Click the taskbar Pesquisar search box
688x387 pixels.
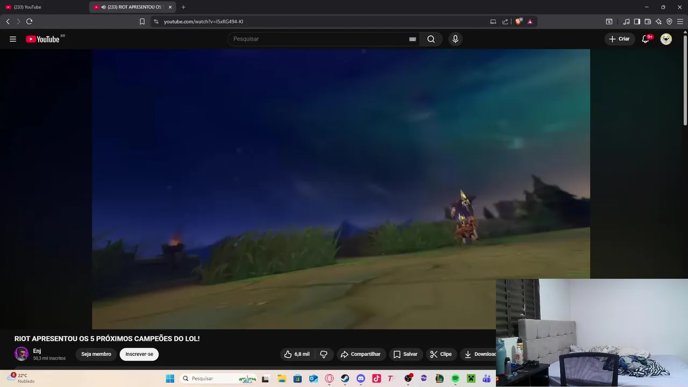(x=218, y=378)
